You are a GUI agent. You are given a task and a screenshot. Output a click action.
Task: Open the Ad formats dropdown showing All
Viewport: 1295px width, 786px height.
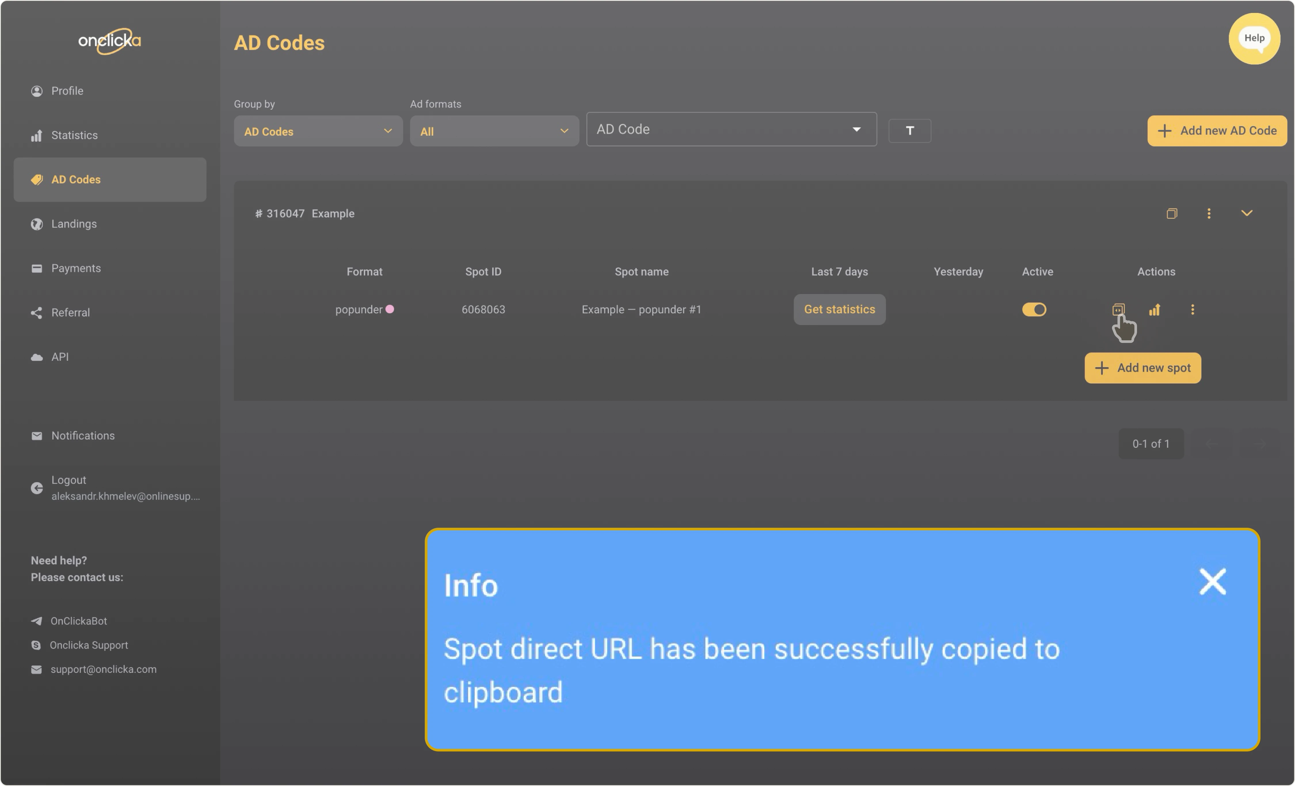click(x=494, y=131)
